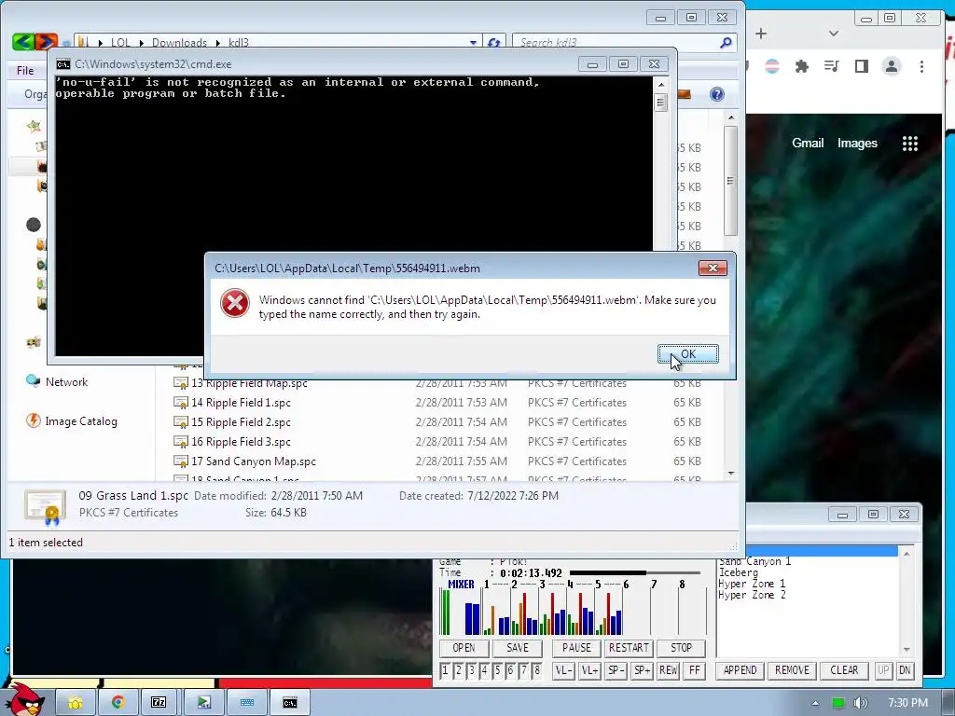Click SAVE in the SPC player
955x716 pixels.
coord(517,648)
